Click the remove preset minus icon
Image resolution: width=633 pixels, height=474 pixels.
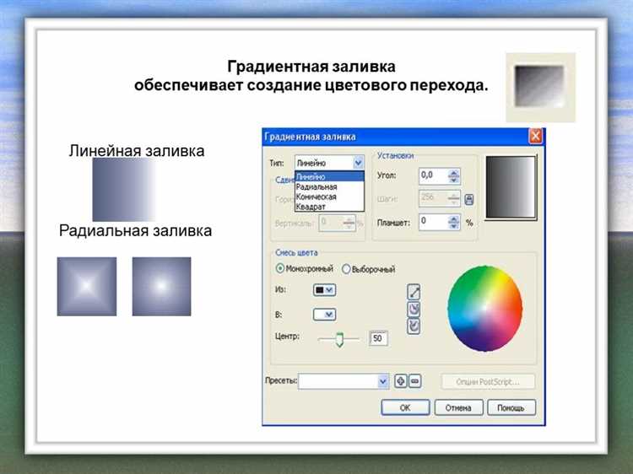click(x=414, y=381)
